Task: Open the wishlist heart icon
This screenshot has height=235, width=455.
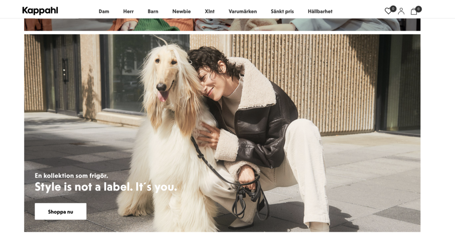Action: point(388,11)
